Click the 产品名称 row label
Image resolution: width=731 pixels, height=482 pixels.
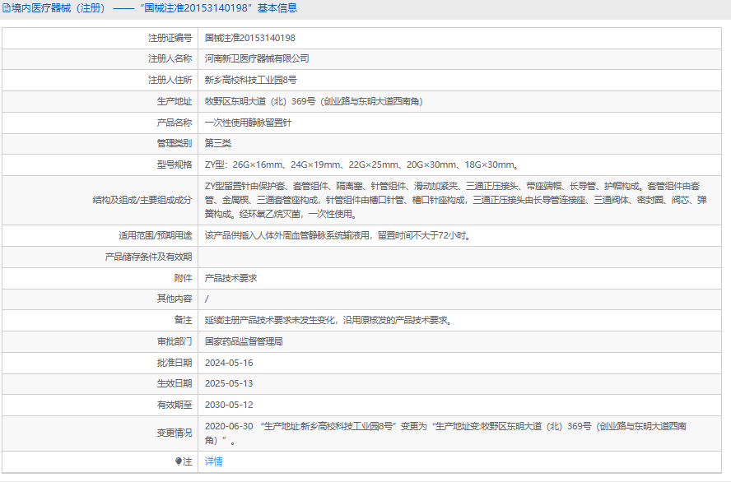175,123
